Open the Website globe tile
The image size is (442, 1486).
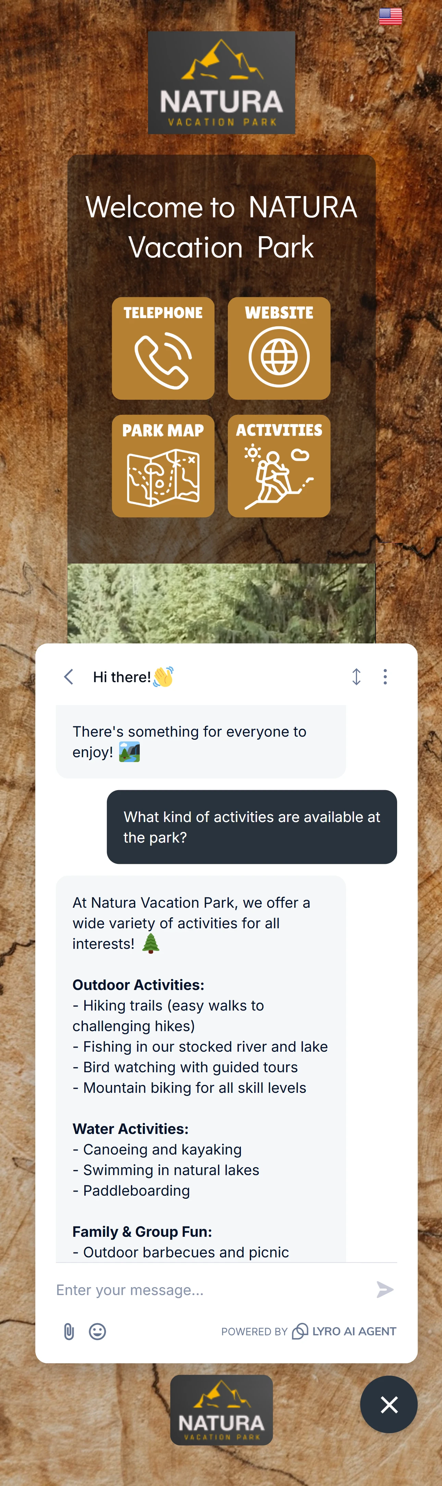[x=279, y=348]
